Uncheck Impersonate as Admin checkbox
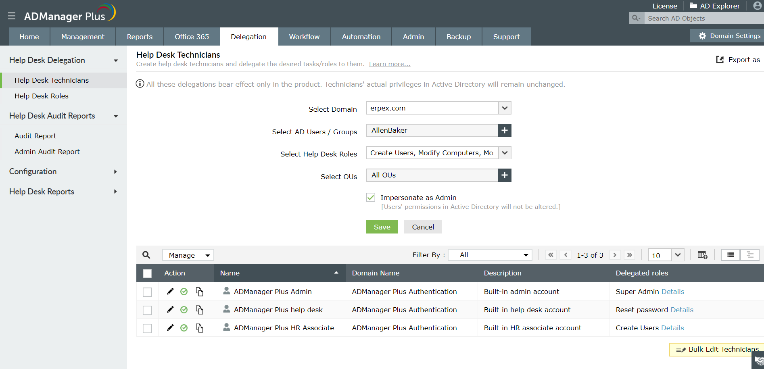764x369 pixels. pos(371,197)
